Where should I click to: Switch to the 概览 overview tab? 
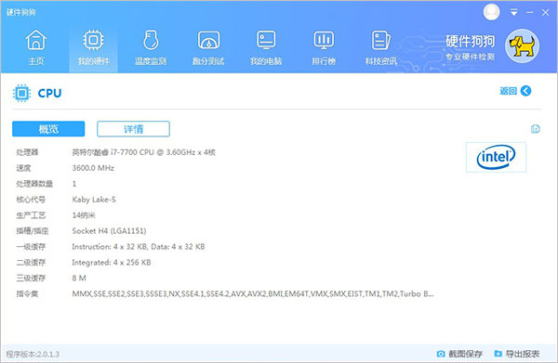[48, 128]
